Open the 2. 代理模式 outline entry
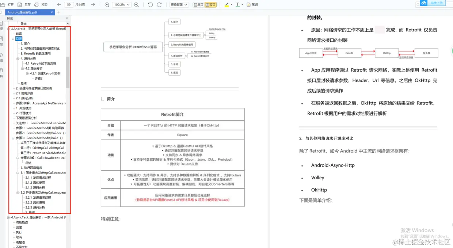 [x=23, y=113]
